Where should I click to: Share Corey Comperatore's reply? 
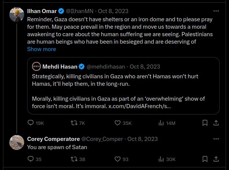pyautogui.click(x=216, y=159)
